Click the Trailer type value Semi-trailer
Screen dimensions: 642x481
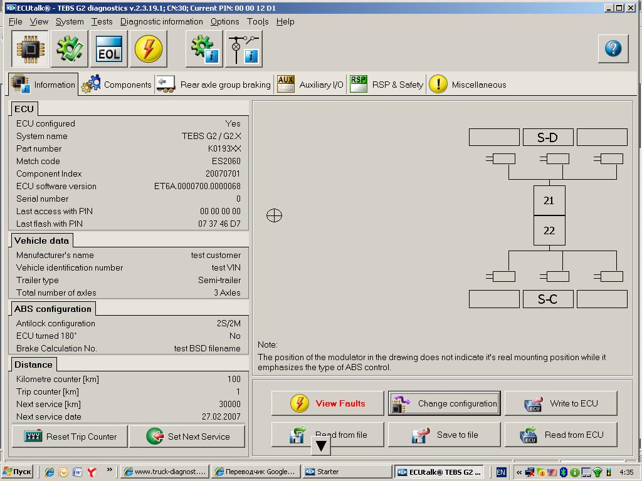point(219,280)
